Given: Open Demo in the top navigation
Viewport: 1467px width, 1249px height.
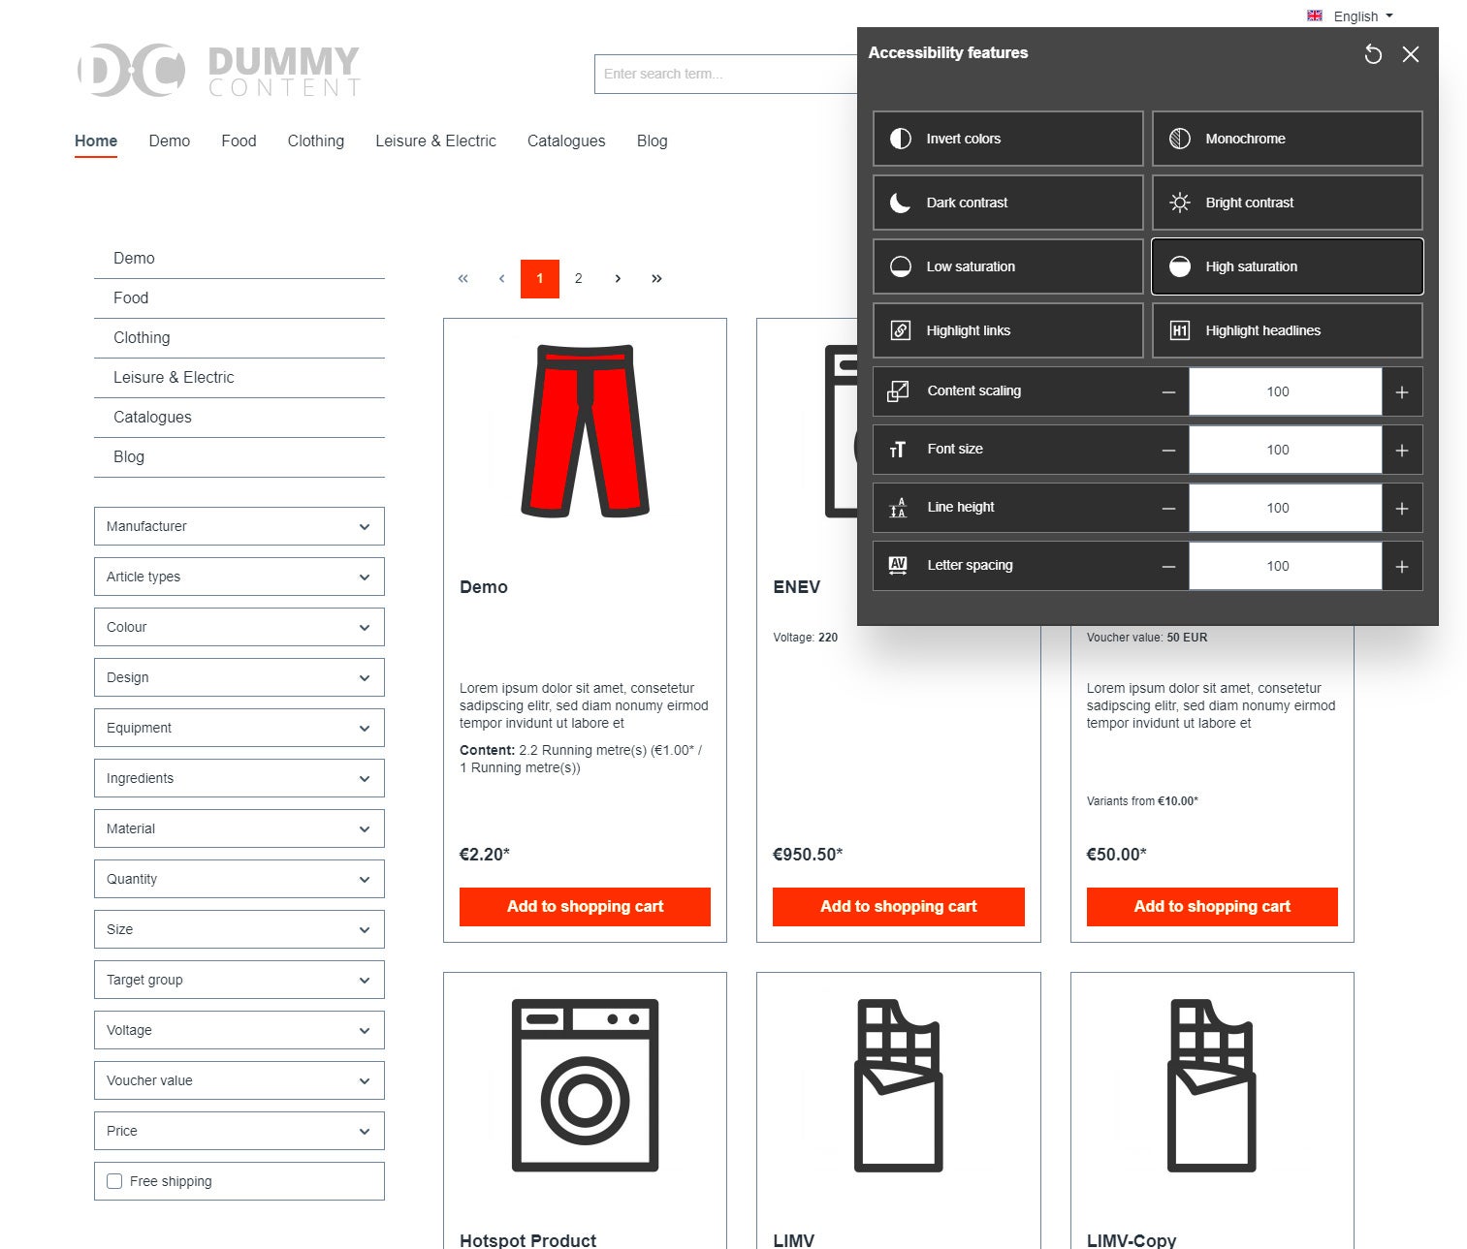Looking at the screenshot, I should point(170,141).
